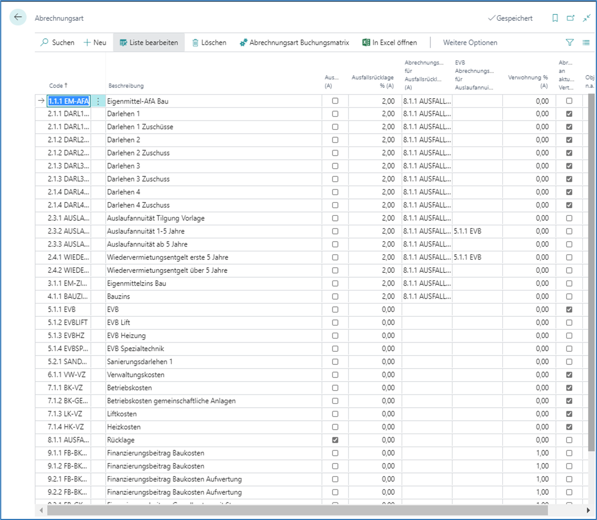Sort by the Code column header
Viewport: 597px width, 520px height.
pos(56,85)
